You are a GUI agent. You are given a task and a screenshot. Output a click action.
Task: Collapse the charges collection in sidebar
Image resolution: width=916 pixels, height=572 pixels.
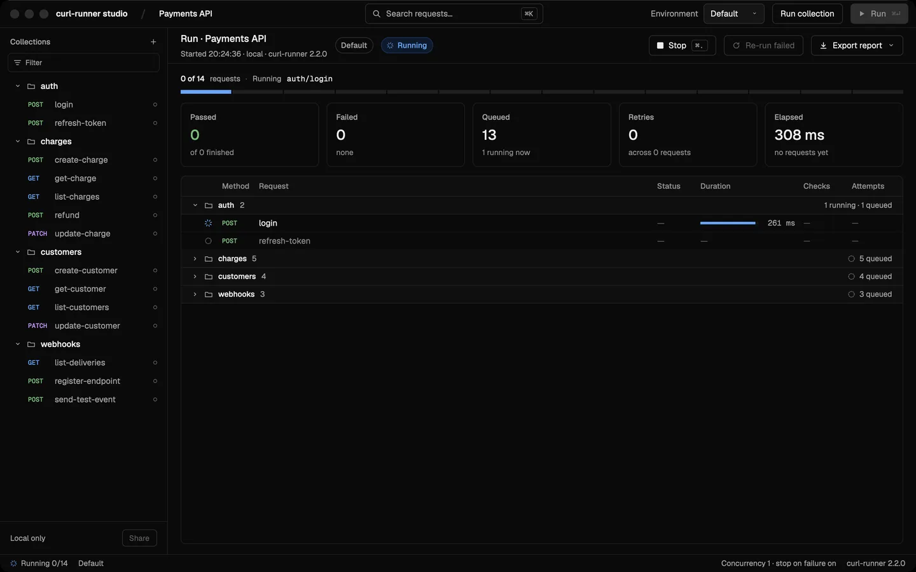tap(18, 142)
